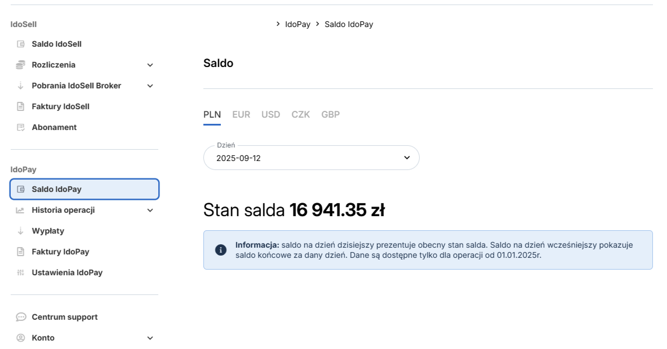Click the chart icon beside Historia operacji
This screenshot has height=349, width=667.
tap(20, 210)
